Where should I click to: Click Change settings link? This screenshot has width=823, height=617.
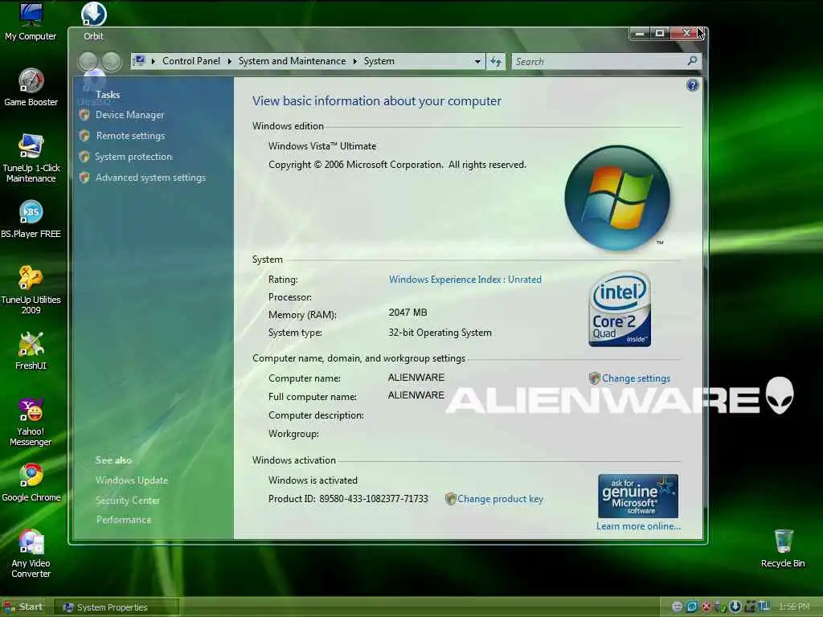[x=636, y=378]
